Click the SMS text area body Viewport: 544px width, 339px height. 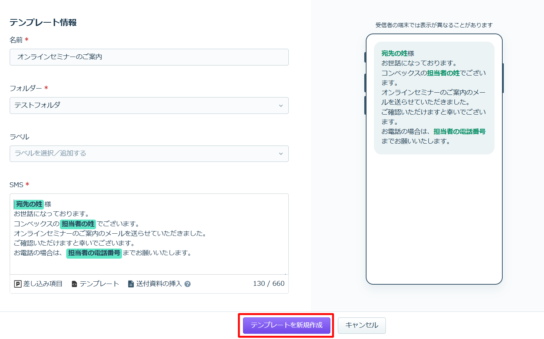[x=149, y=234]
